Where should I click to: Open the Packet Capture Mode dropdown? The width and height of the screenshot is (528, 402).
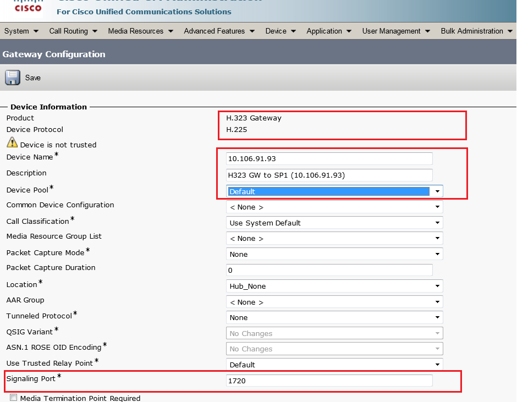(334, 254)
